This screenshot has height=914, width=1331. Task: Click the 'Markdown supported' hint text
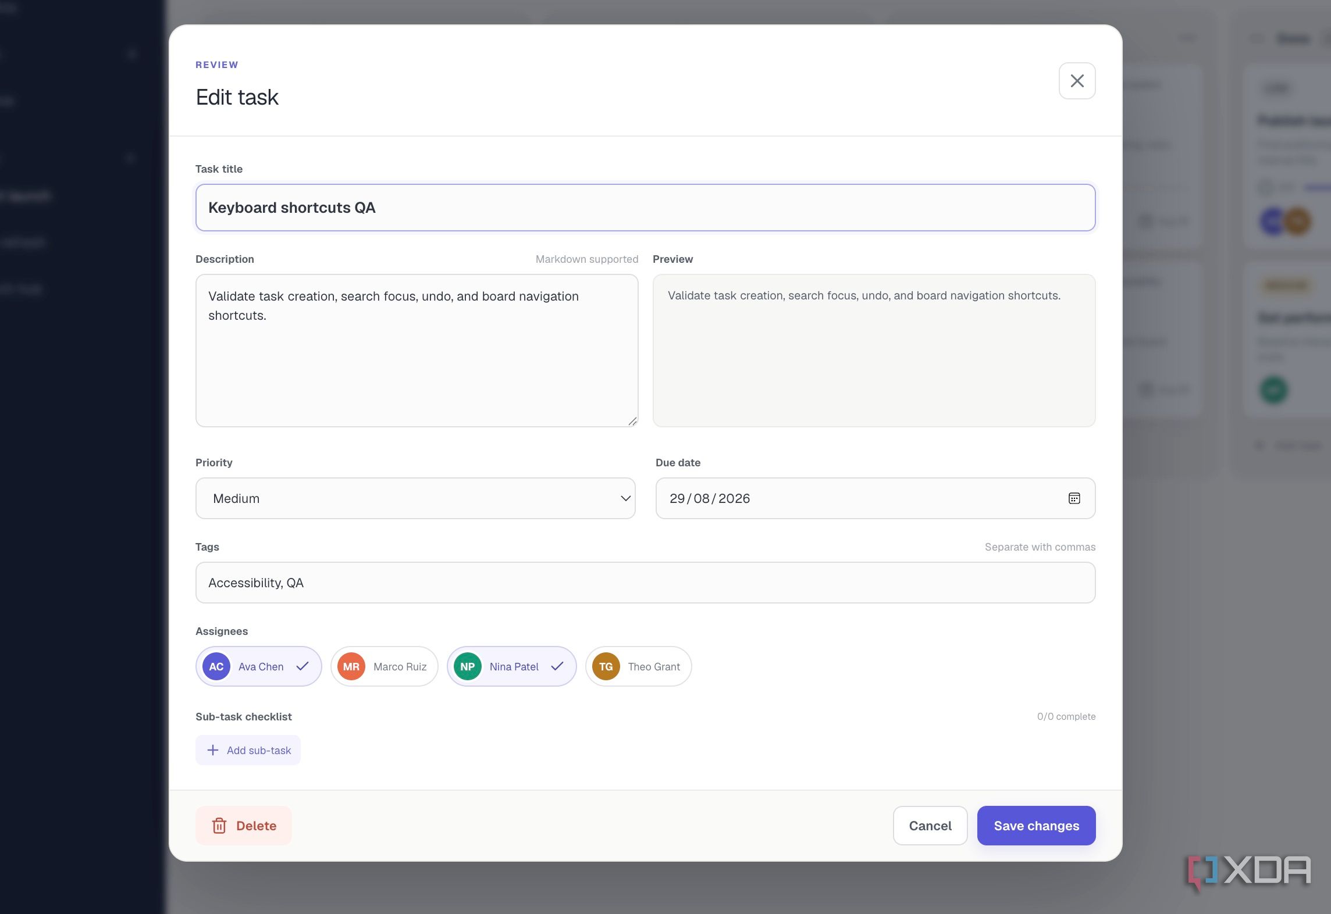click(x=587, y=259)
